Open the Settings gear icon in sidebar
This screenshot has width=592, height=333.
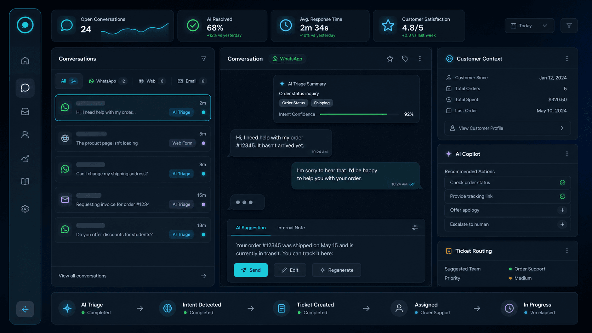pos(25,209)
